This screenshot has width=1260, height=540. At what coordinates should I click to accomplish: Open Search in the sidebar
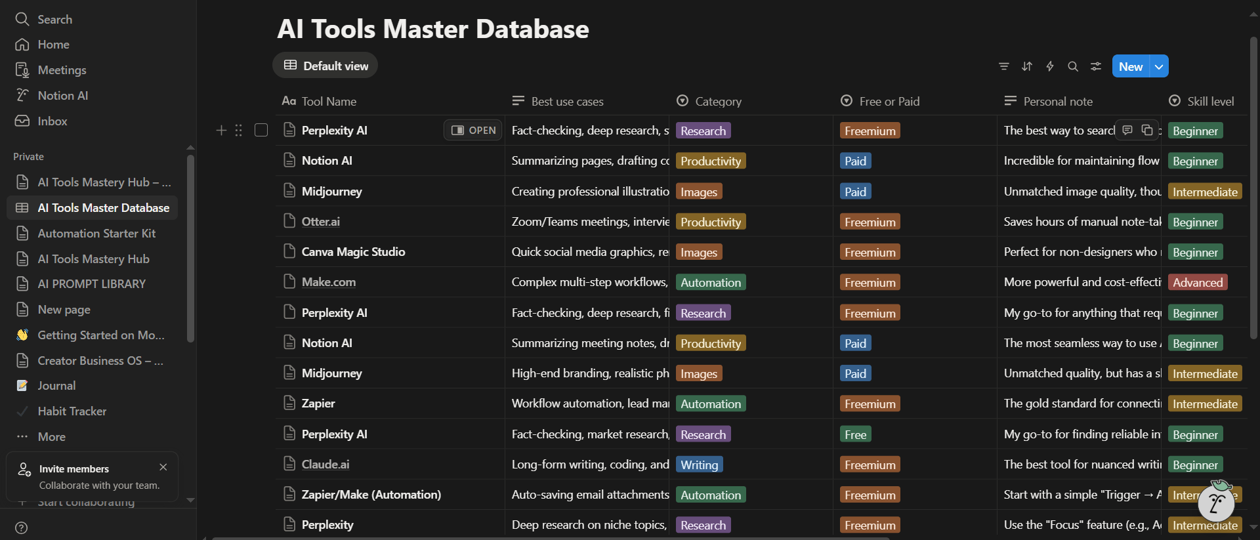click(x=92, y=19)
